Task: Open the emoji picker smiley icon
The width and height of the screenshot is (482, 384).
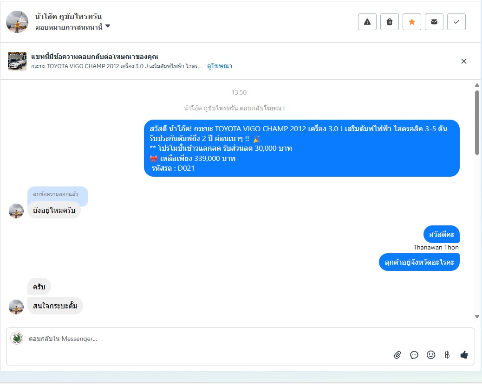Action: 430,355
